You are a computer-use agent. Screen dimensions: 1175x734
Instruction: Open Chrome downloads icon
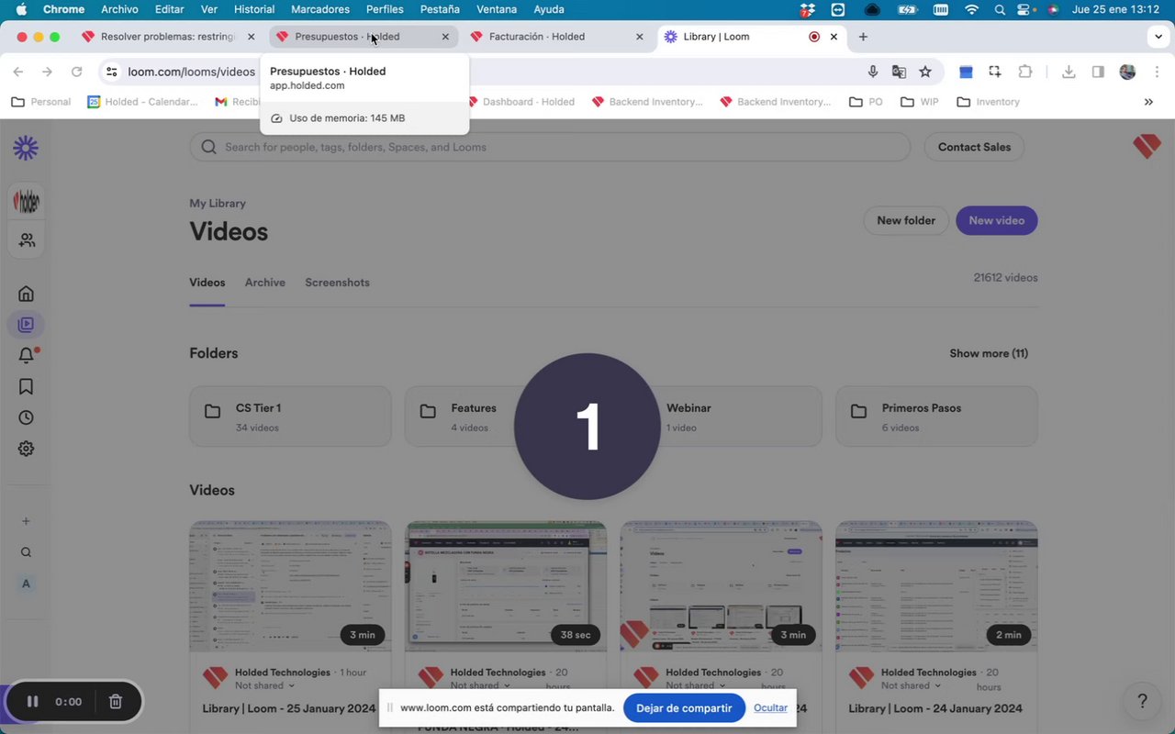(x=1069, y=72)
